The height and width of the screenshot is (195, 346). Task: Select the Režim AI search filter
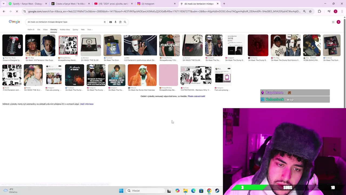[31, 30]
